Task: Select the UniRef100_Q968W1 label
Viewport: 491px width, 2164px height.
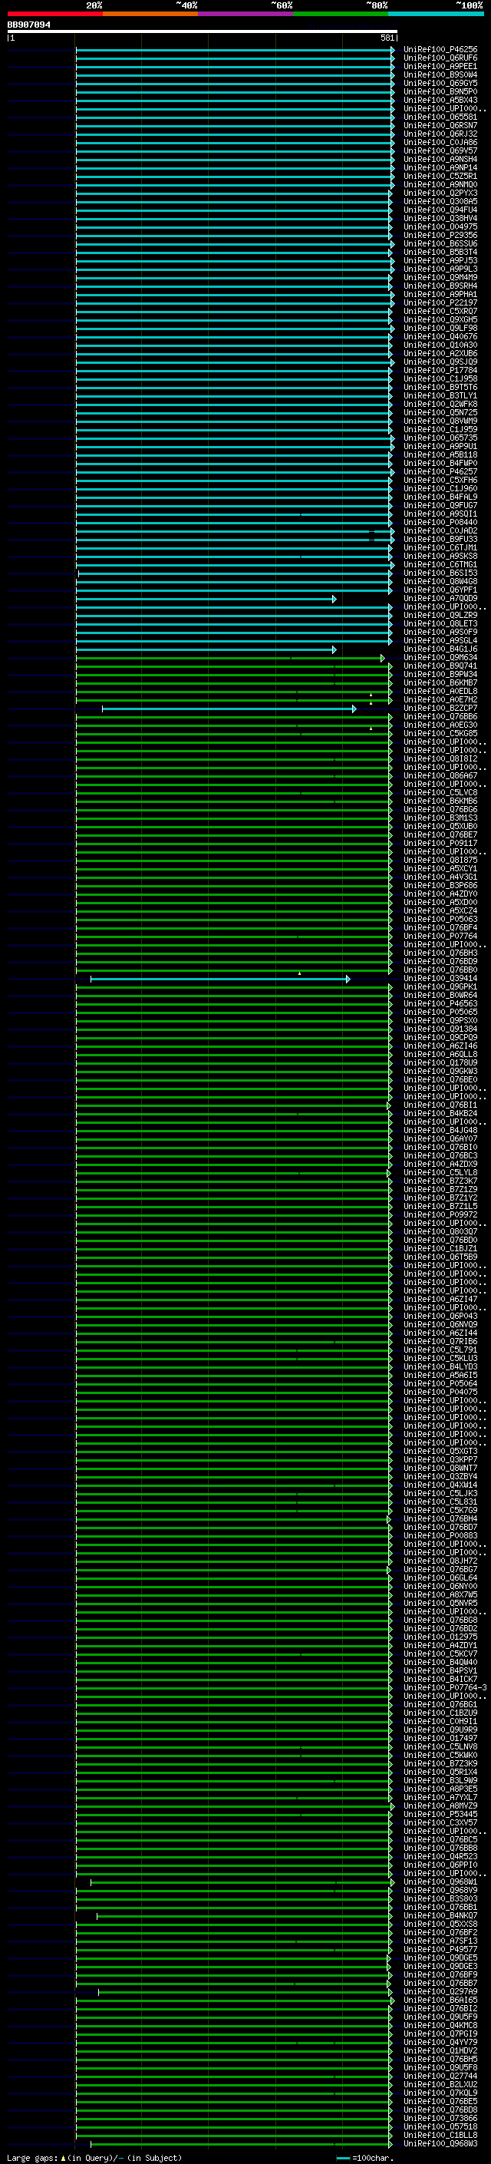Action: pos(440,1883)
